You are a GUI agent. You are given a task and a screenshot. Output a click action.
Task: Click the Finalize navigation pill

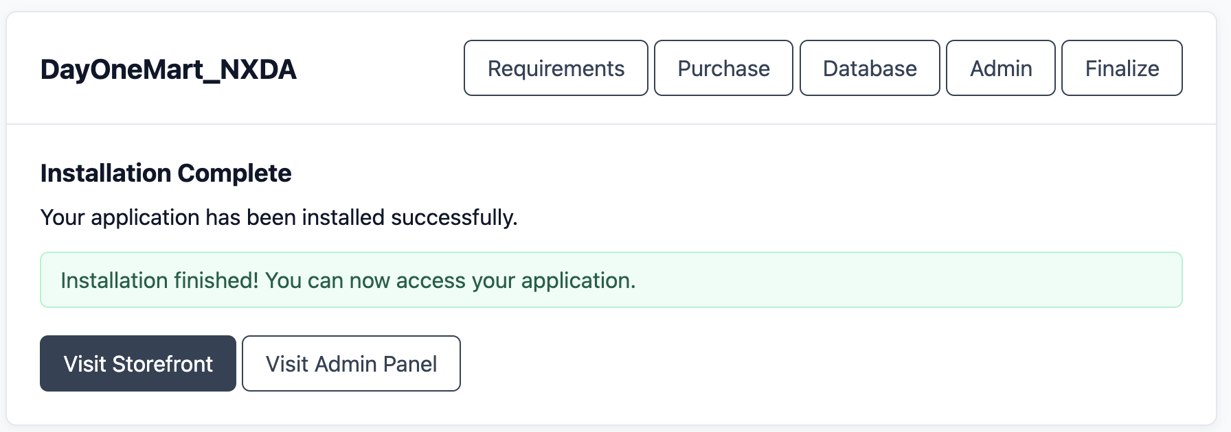tap(1121, 68)
